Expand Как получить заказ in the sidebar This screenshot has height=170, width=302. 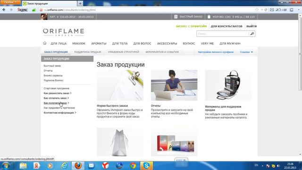pos(56,103)
